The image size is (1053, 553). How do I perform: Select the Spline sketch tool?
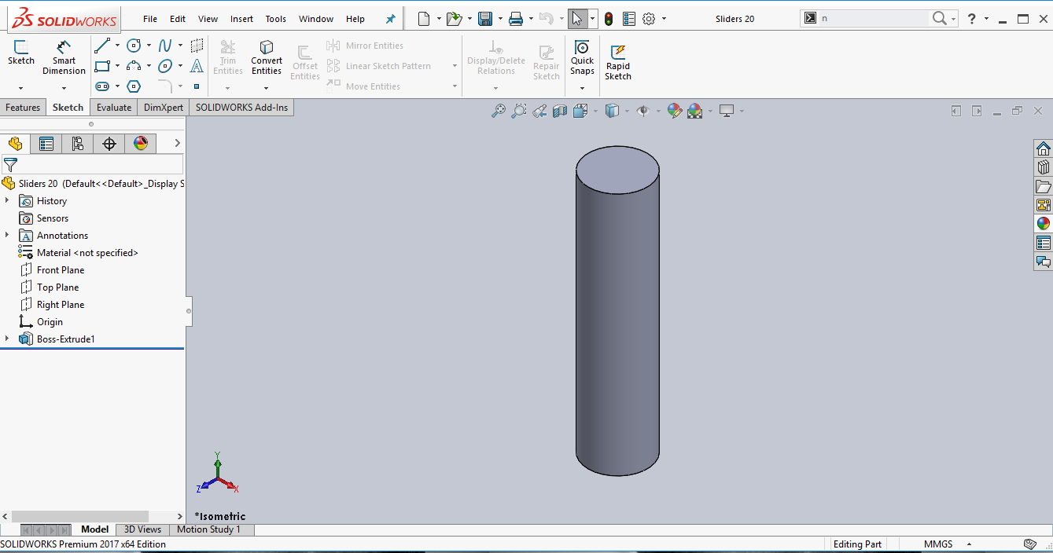(x=165, y=46)
